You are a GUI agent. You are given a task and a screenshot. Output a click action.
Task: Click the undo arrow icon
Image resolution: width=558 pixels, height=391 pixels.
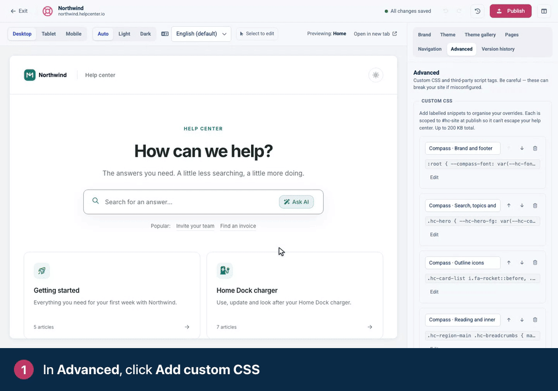click(446, 11)
